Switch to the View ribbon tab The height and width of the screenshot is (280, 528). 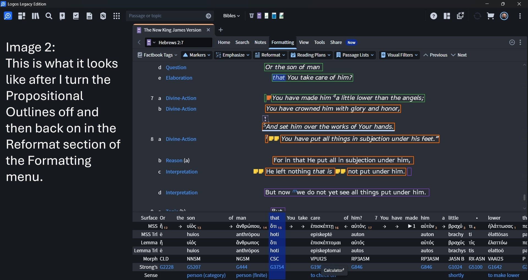(304, 42)
